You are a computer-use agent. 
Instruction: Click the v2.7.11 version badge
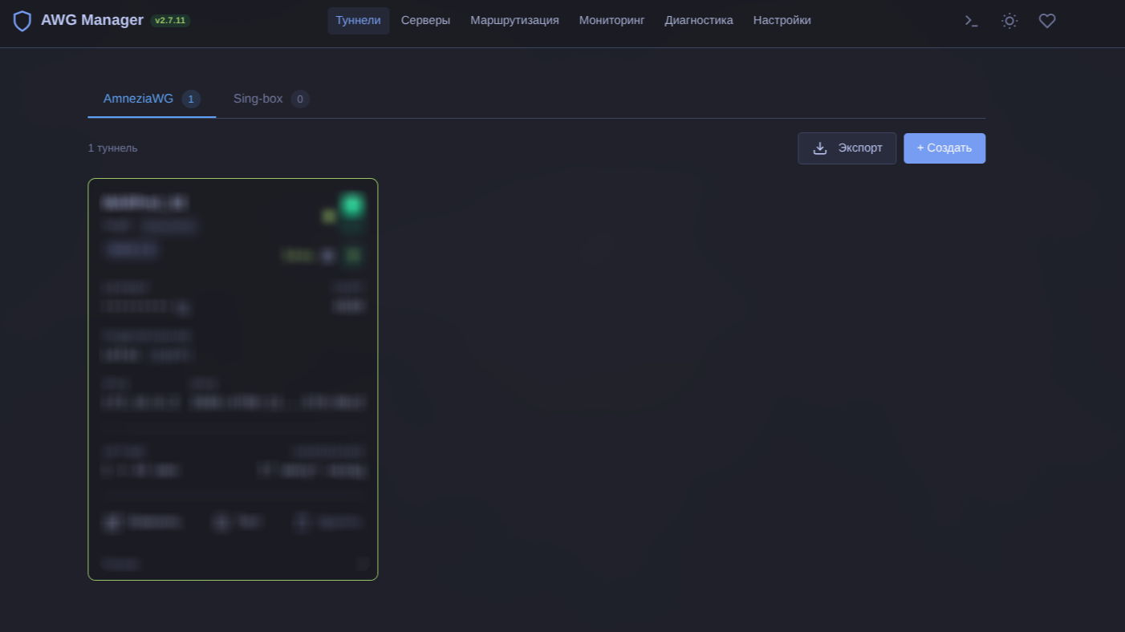(x=170, y=21)
